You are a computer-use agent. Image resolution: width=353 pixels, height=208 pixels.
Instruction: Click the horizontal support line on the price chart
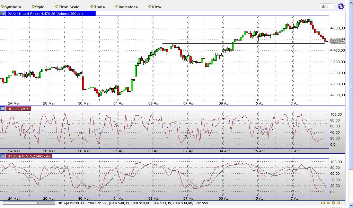click(244, 43)
